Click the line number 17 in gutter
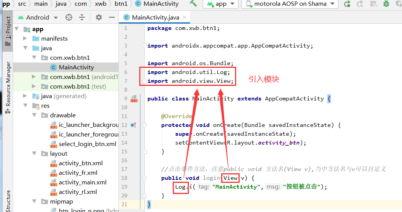Image resolution: width=402 pixels, height=212 pixels. pyautogui.click(x=124, y=169)
